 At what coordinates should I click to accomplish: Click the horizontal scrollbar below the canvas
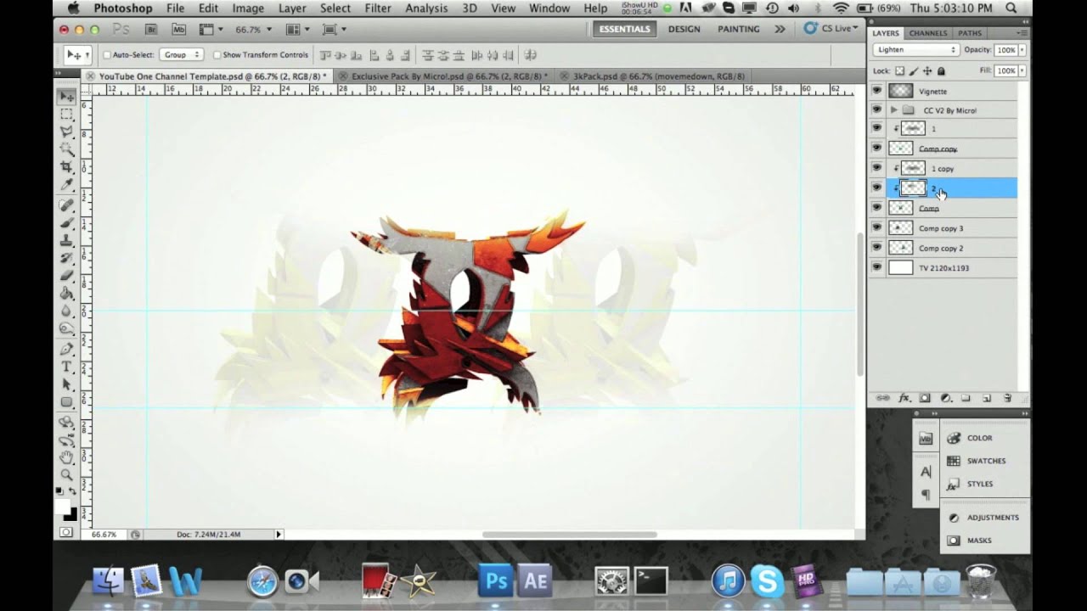click(x=569, y=535)
